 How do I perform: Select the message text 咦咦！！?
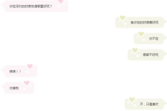(15, 71)
